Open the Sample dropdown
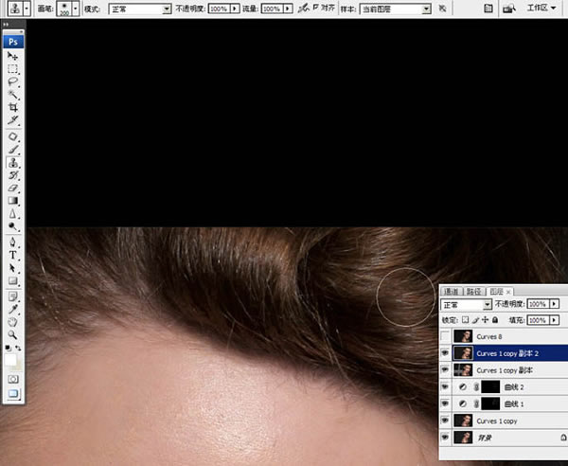The width and height of the screenshot is (568, 466). [395, 9]
